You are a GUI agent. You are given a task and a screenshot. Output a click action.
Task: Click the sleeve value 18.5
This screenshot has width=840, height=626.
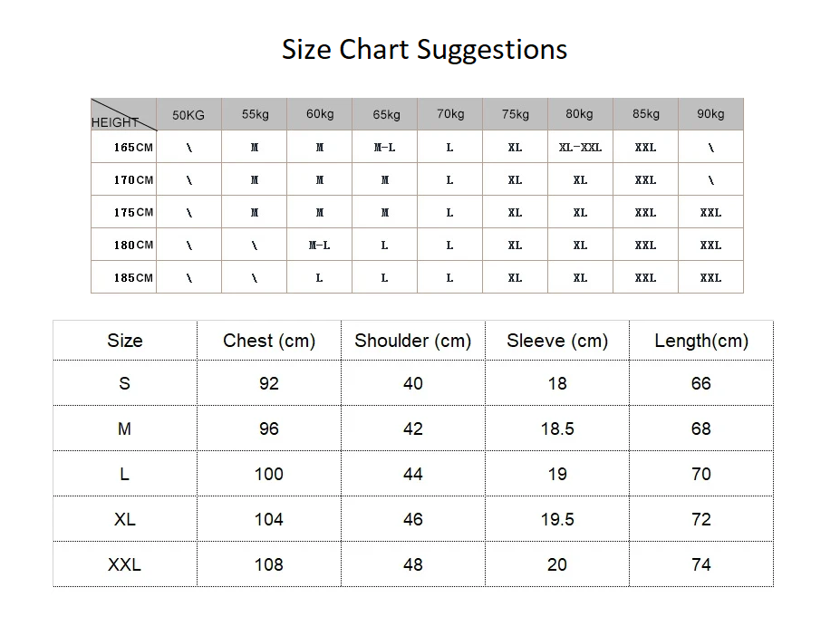[557, 429]
